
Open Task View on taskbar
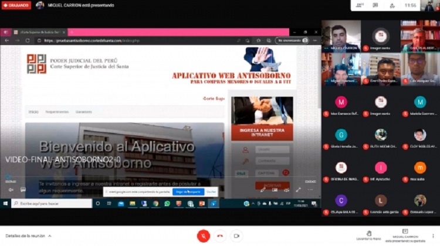coord(109,204)
